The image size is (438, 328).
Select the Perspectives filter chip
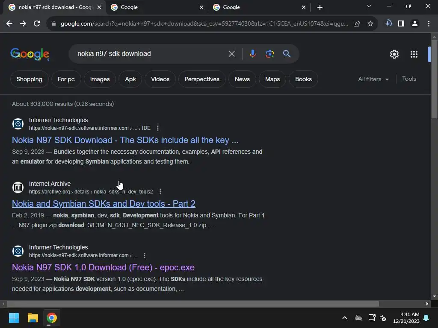point(202,79)
